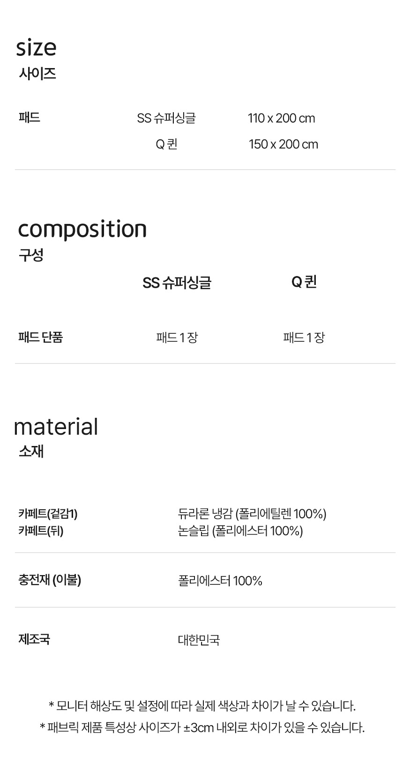
Task: Select the 논슬립 (폴리에스터 100%) text
Action: (240, 531)
